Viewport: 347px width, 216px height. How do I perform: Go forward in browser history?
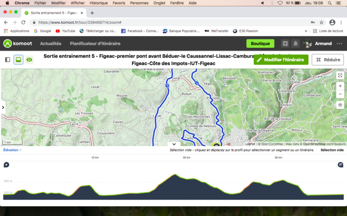tap(15, 22)
